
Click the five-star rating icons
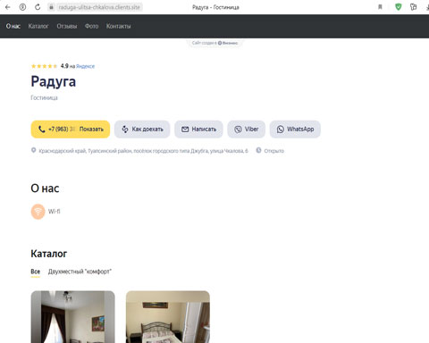click(44, 66)
